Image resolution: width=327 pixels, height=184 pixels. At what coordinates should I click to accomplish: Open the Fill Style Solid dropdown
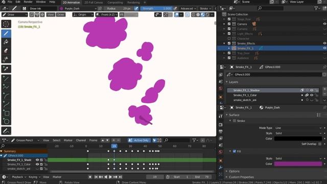point(298,158)
